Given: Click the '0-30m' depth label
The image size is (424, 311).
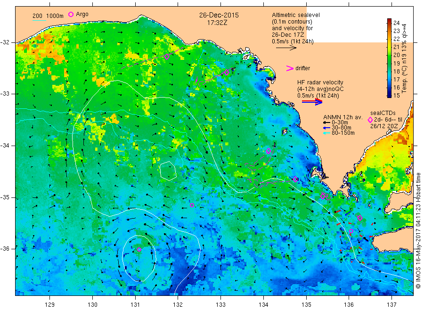Looking at the screenshot, I should click(x=340, y=123).
